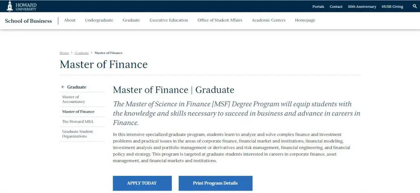
Task: Open the Contact link
Action: pos(336,7)
